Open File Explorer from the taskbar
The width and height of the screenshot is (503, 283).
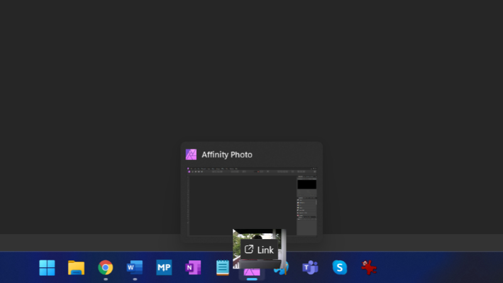pos(76,267)
